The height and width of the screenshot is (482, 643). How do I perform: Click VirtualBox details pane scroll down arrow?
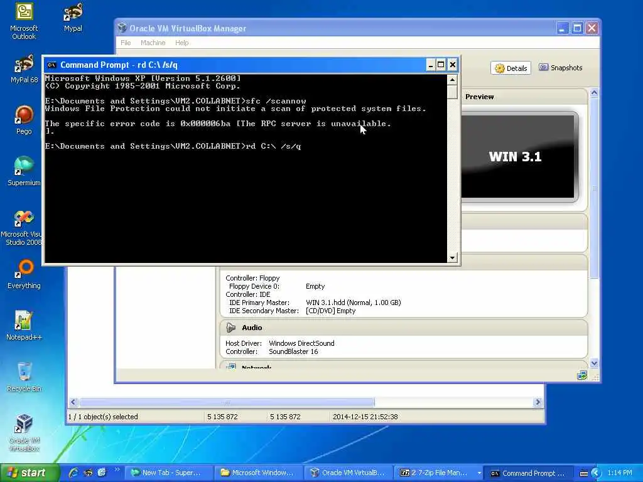[x=594, y=363]
